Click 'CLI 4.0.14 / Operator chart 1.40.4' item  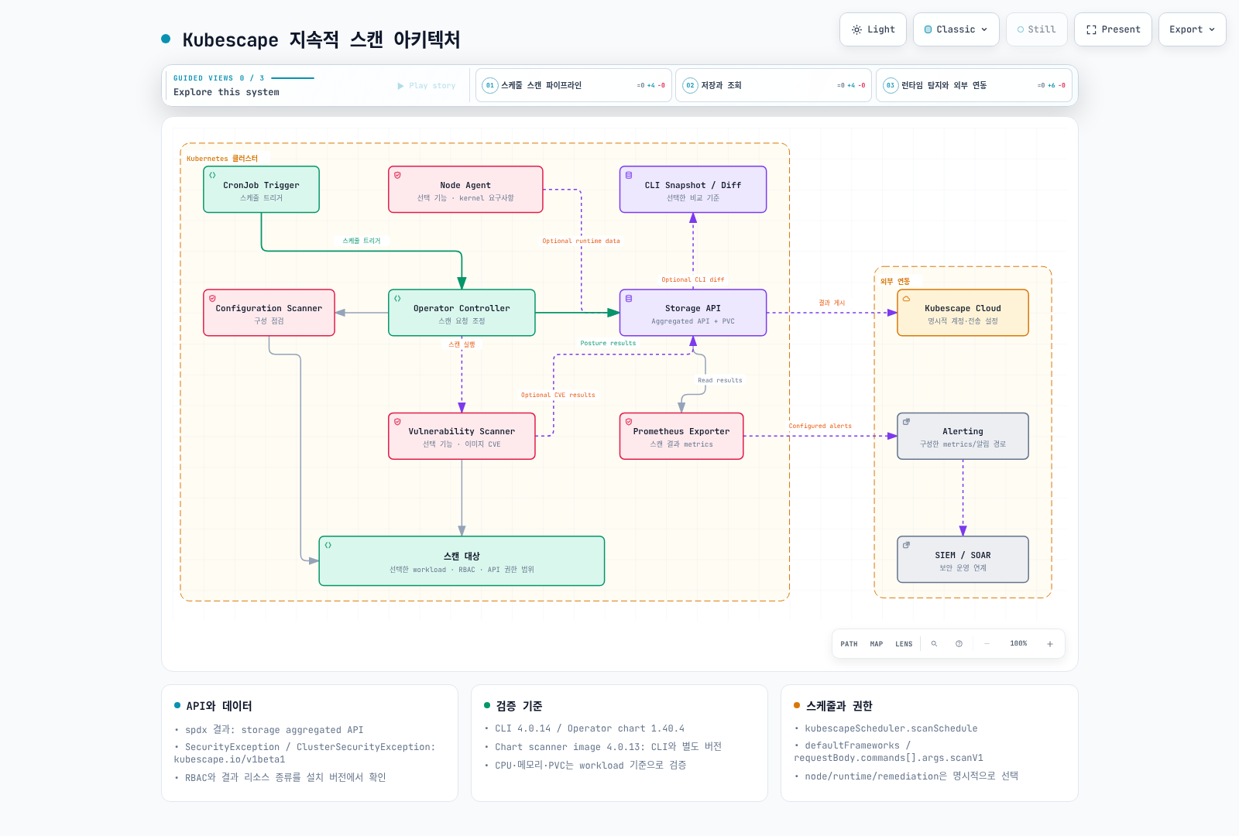click(589, 728)
